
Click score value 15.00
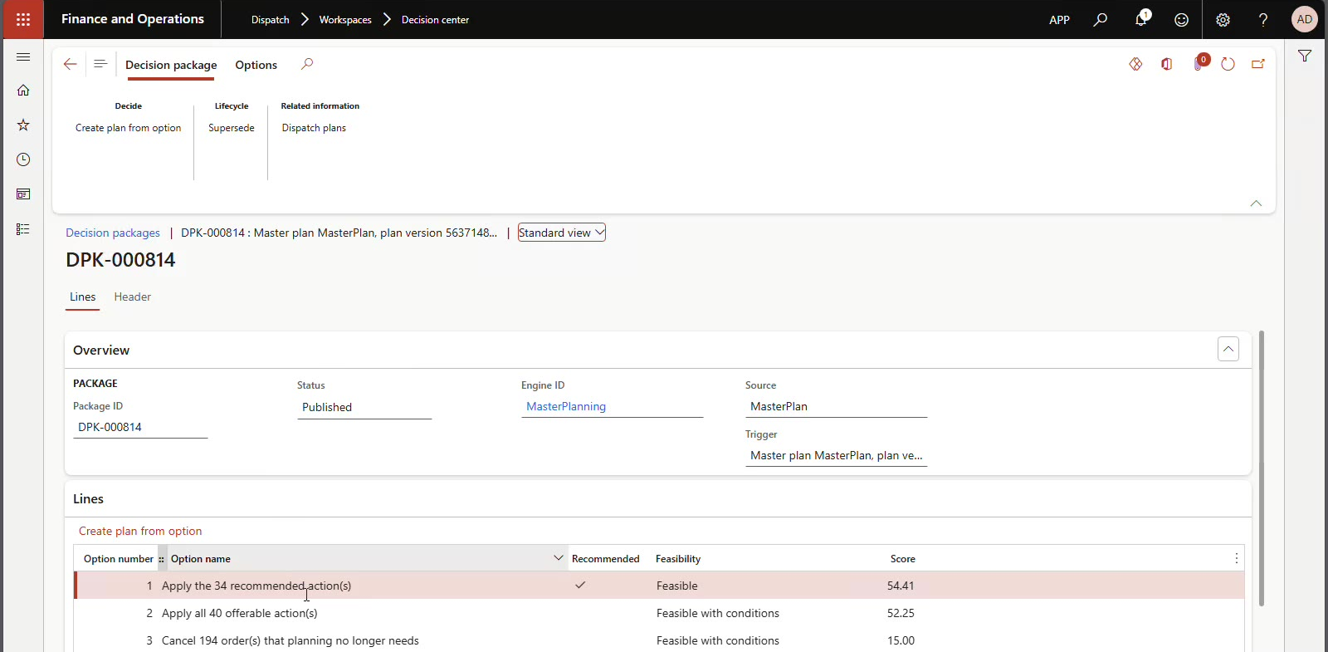click(x=901, y=640)
